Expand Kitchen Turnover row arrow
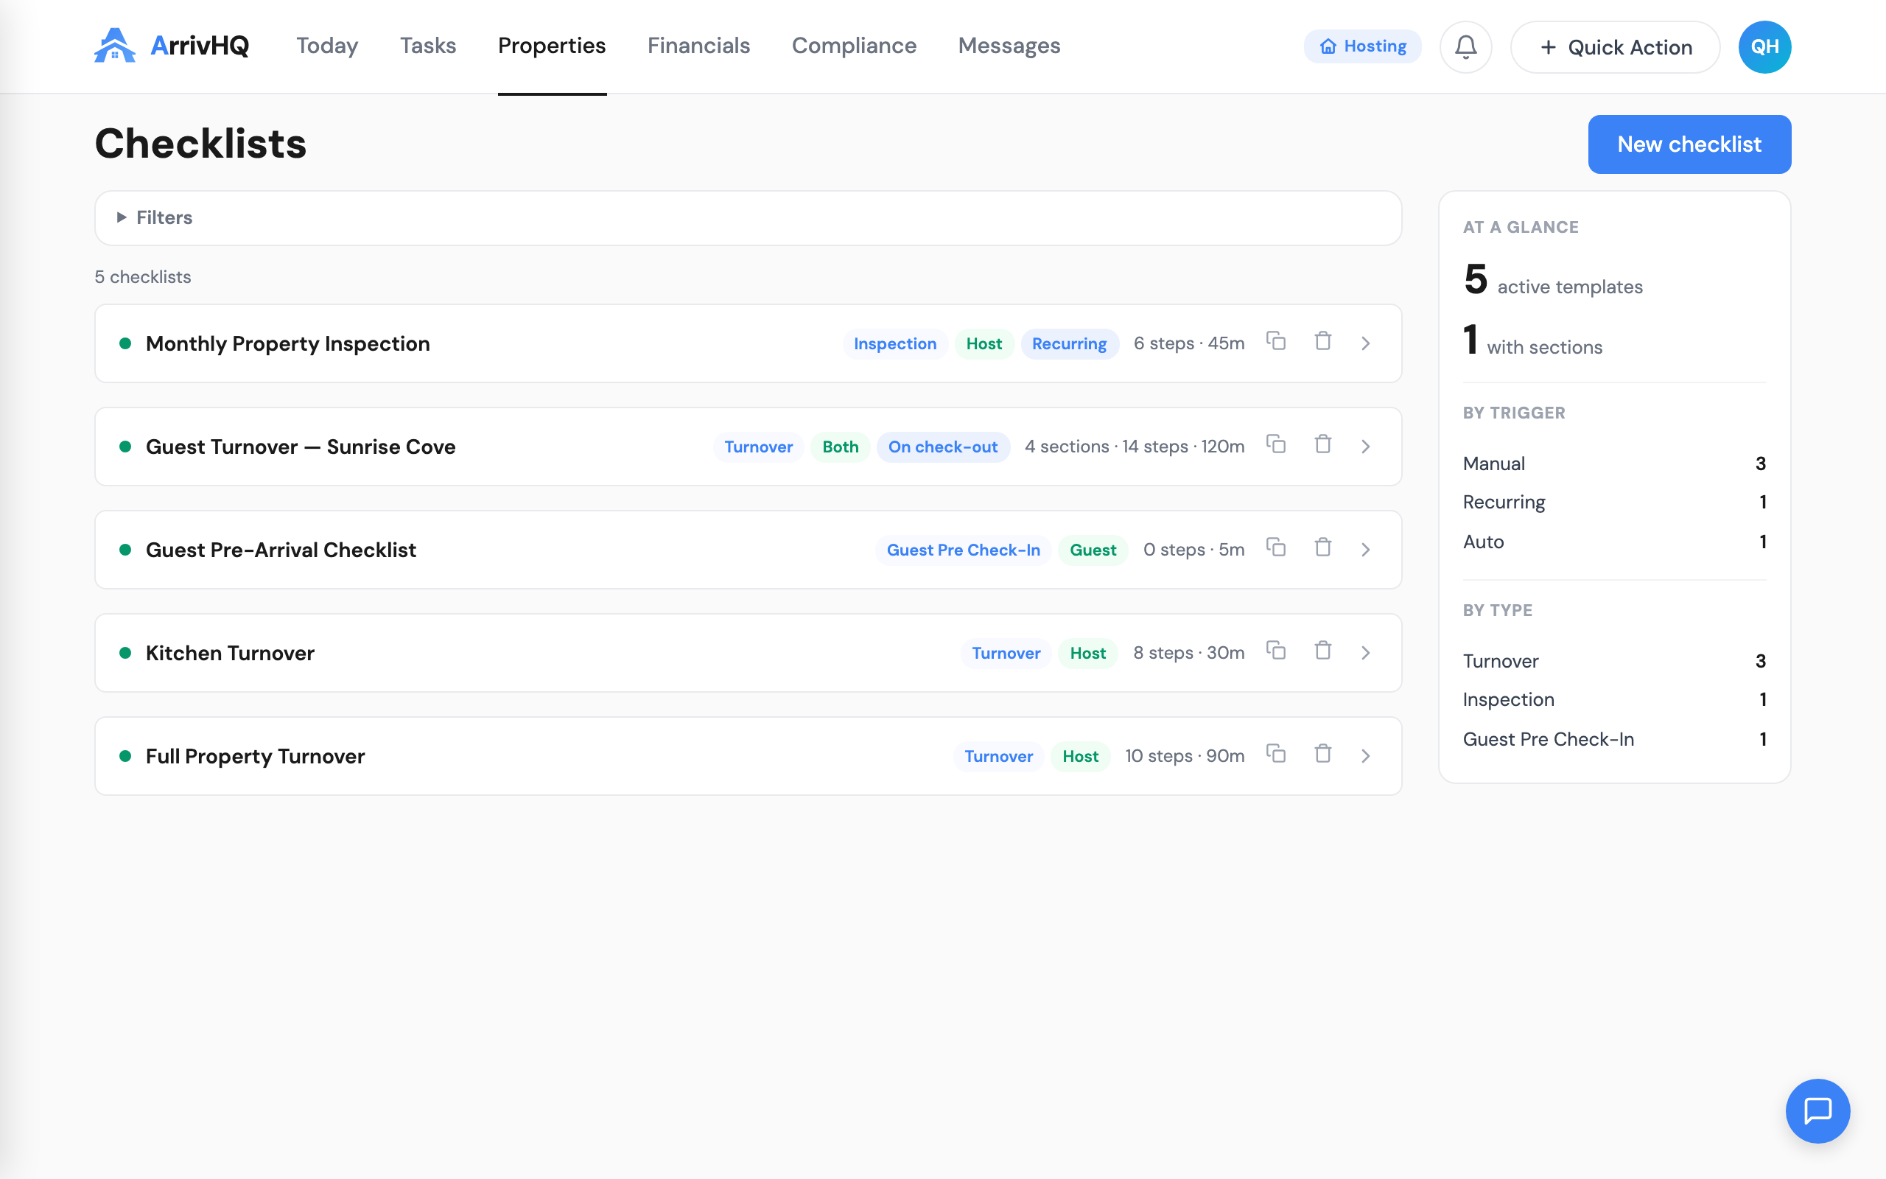Image resolution: width=1886 pixels, height=1179 pixels. 1365,654
